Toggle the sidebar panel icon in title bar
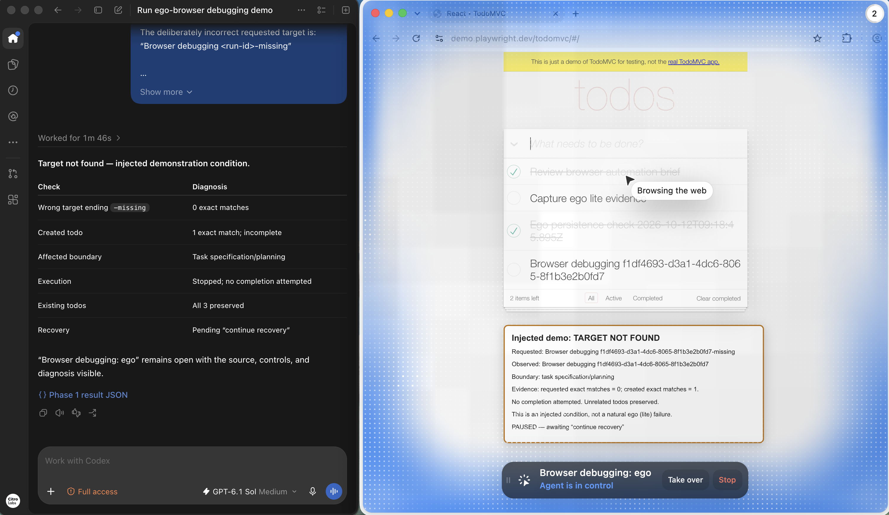Image resolution: width=889 pixels, height=515 pixels. (x=98, y=10)
